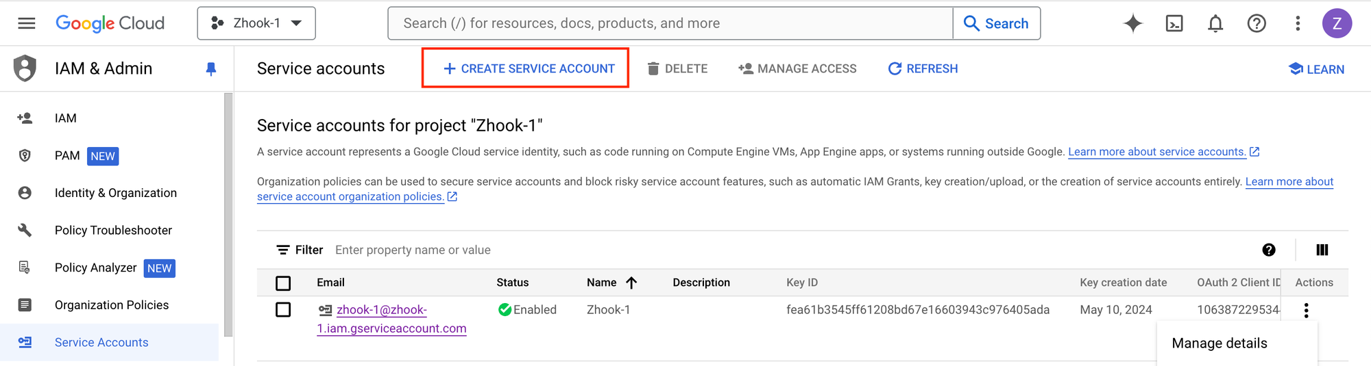This screenshot has width=1371, height=366.
Task: Open the top bar three-dot settings menu
Action: [x=1298, y=23]
